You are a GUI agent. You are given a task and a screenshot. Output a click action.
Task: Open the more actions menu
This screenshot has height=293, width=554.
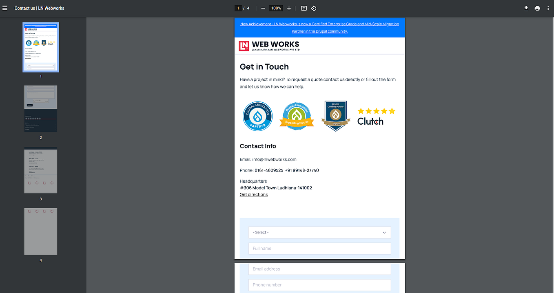[548, 8]
